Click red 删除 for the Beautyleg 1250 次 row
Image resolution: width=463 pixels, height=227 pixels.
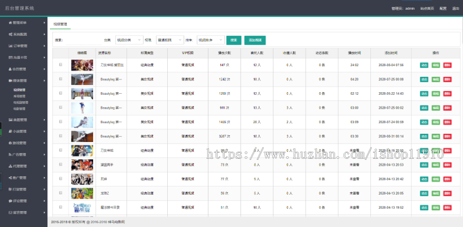448,93
